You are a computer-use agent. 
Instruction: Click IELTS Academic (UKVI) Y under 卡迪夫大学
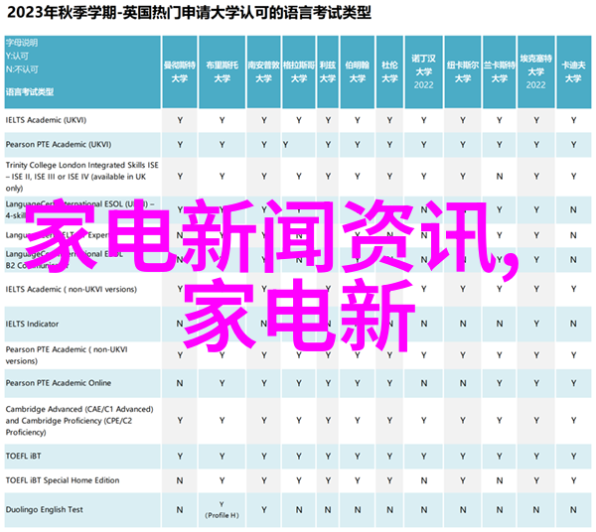(573, 120)
